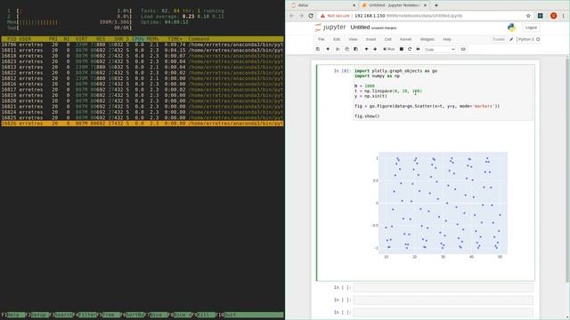570x320 pixels.
Task: Select highlighted htop process row 16826
Action: point(142,124)
